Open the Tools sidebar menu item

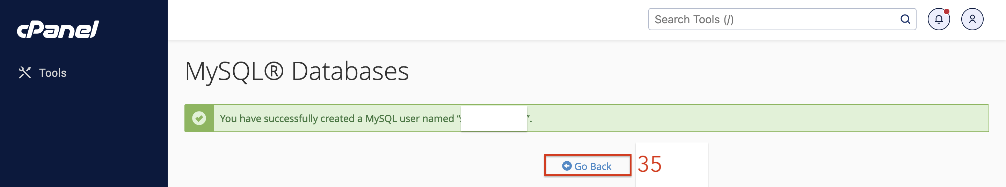pyautogui.click(x=42, y=73)
